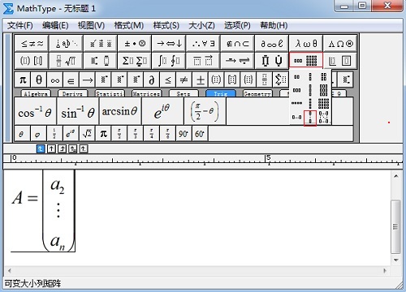Screen dimensions: 406x292
Task: Select the right-justified tab stop button
Action: click(63, 148)
